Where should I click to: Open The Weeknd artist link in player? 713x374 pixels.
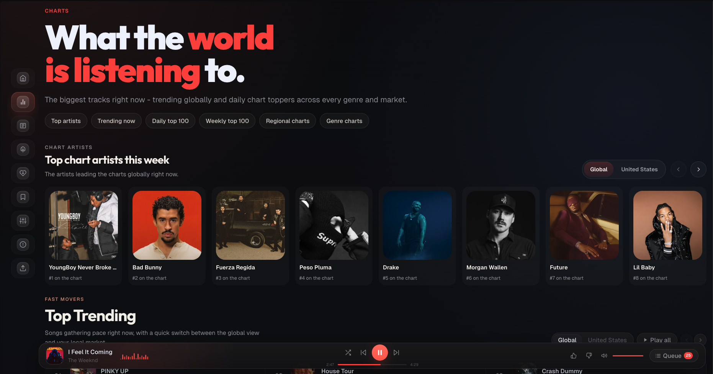click(x=83, y=360)
